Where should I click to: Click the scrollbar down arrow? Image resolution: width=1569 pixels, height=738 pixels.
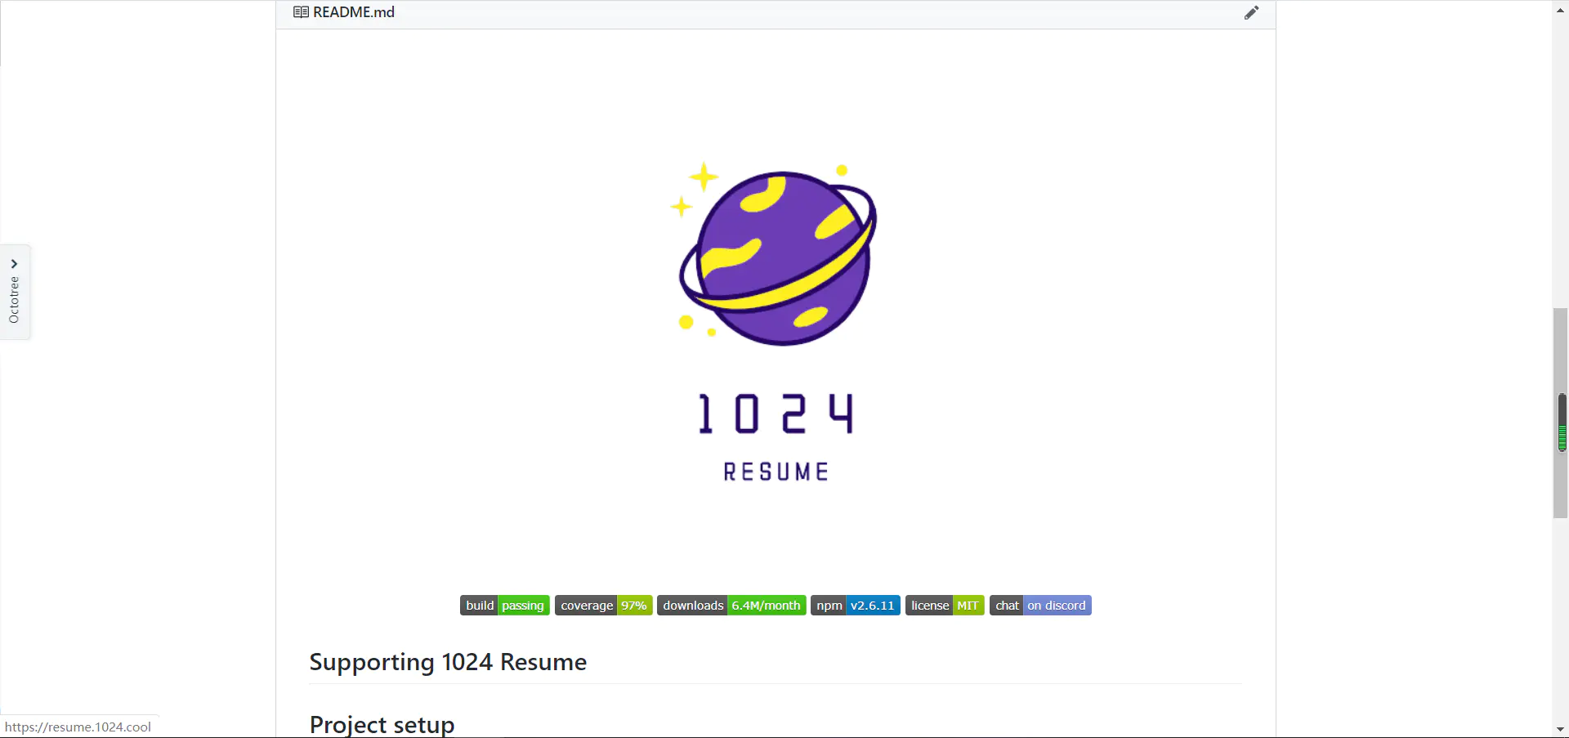pos(1560,729)
